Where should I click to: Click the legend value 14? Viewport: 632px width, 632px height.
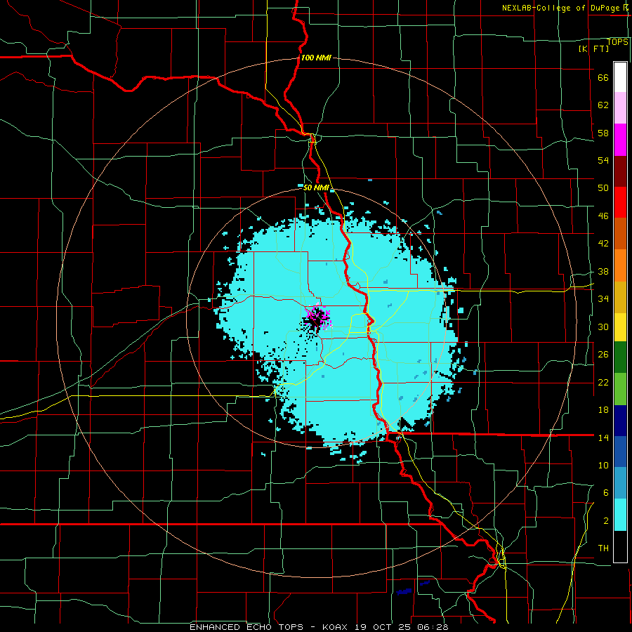(x=603, y=437)
